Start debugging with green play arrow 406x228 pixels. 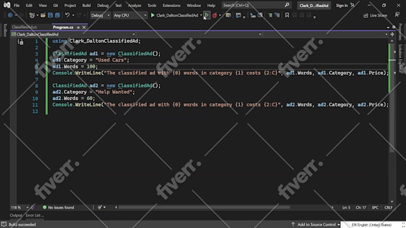click(153, 16)
